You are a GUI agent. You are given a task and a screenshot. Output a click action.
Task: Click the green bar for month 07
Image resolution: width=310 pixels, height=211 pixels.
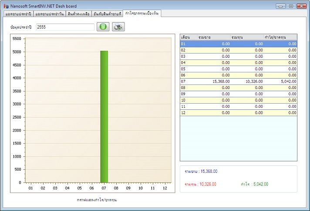click(104, 116)
